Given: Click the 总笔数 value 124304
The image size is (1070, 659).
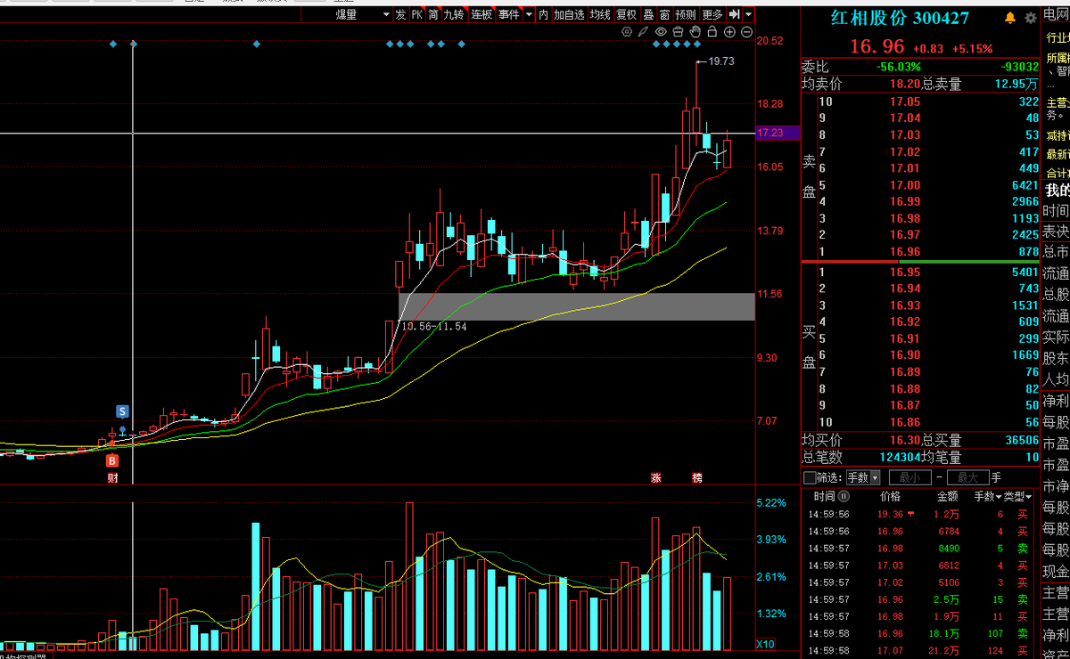Looking at the screenshot, I should (x=899, y=457).
